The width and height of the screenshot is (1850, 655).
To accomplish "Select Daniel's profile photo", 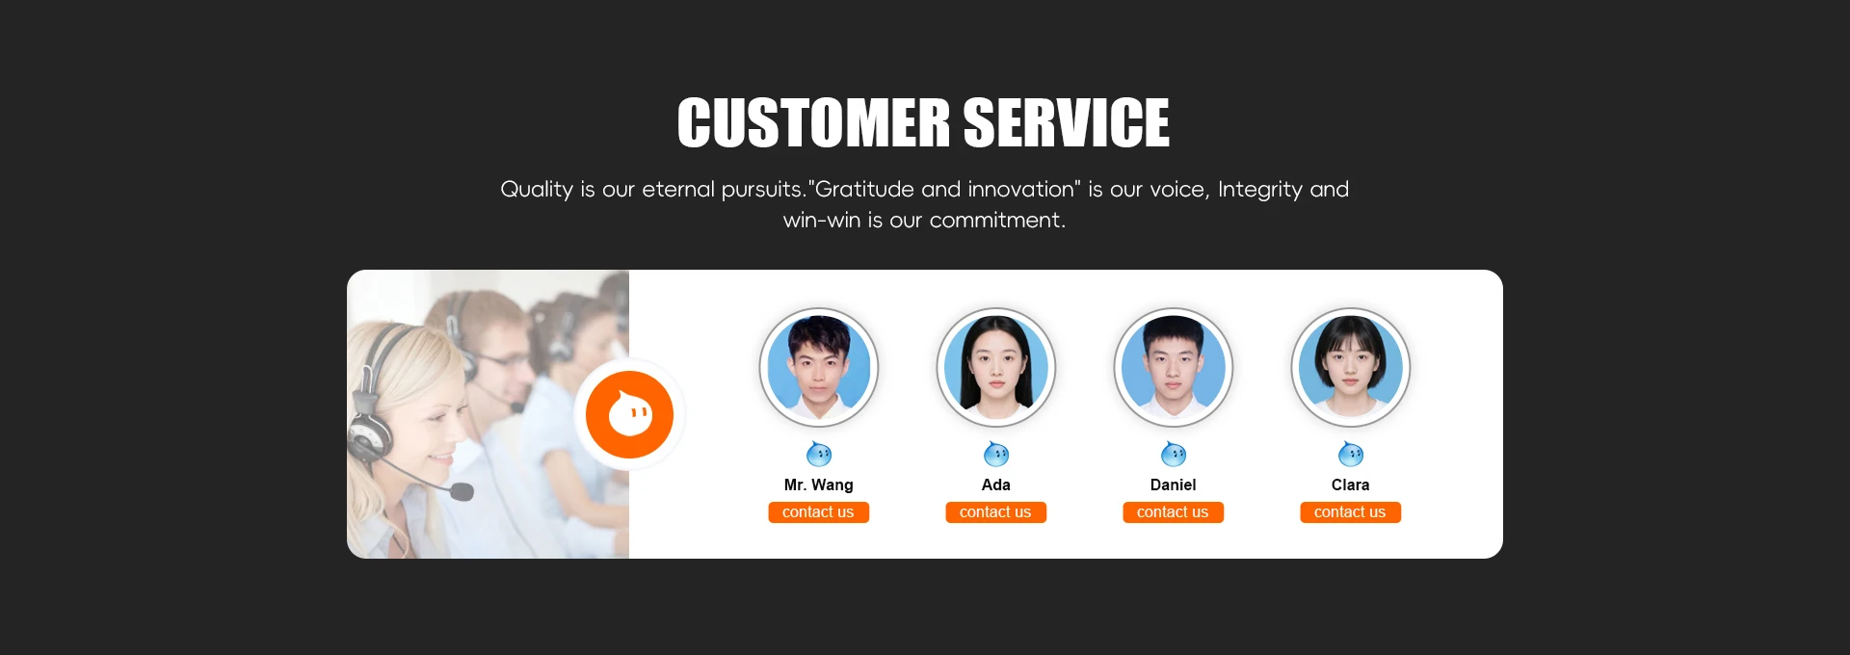I will click(x=1174, y=367).
